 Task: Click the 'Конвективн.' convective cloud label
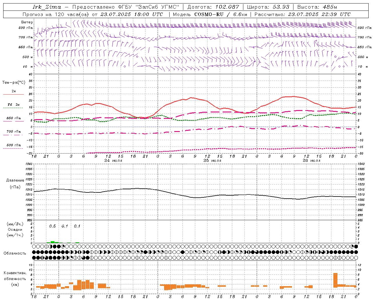pos(15,273)
